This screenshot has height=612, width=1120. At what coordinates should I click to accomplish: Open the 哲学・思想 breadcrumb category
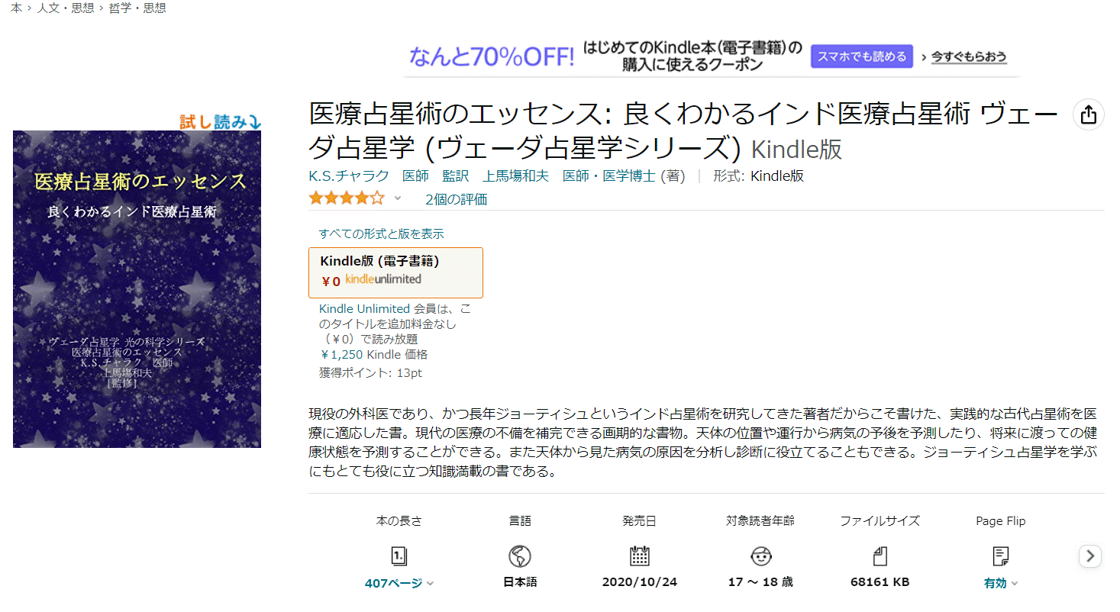click(137, 8)
